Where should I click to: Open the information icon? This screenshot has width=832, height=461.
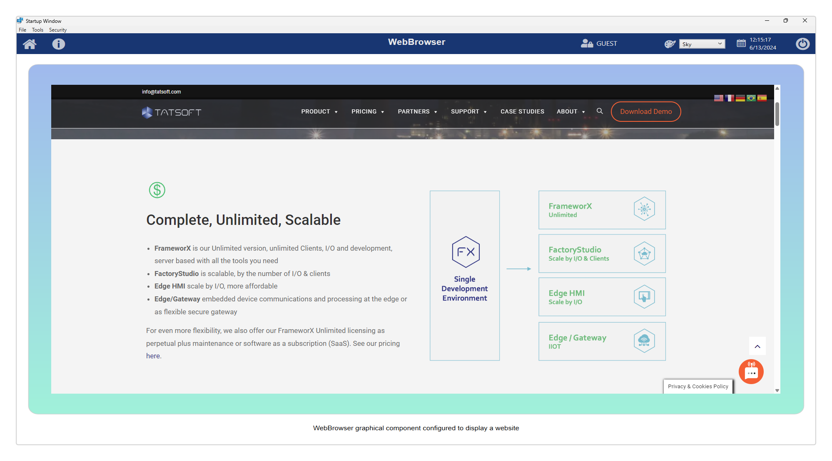pyautogui.click(x=59, y=44)
